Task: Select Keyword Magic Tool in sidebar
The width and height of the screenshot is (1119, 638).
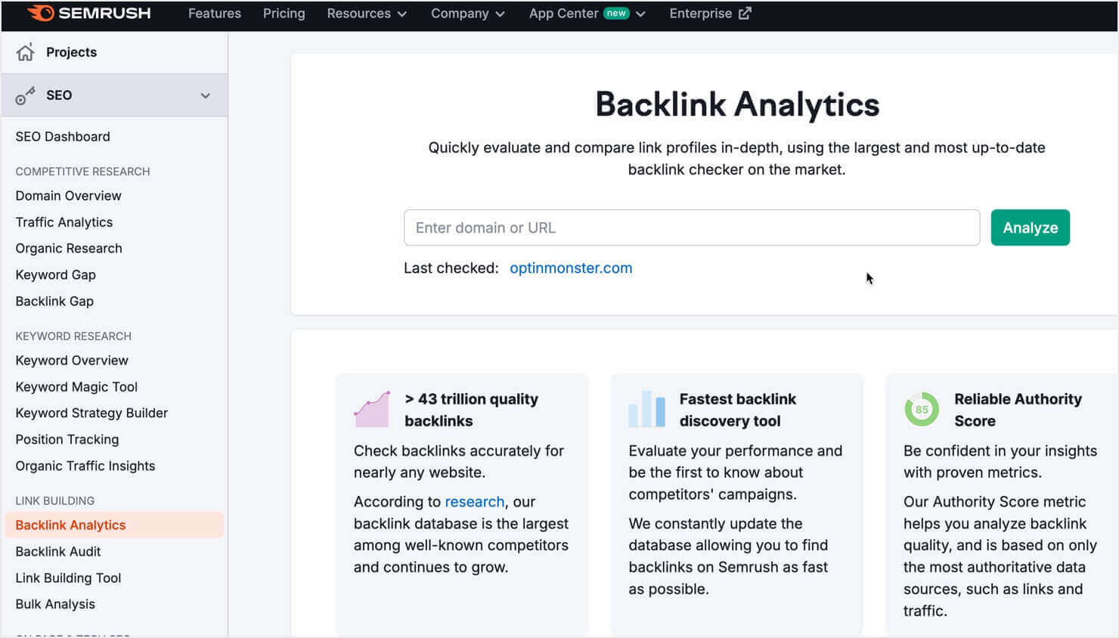Action: coord(76,386)
